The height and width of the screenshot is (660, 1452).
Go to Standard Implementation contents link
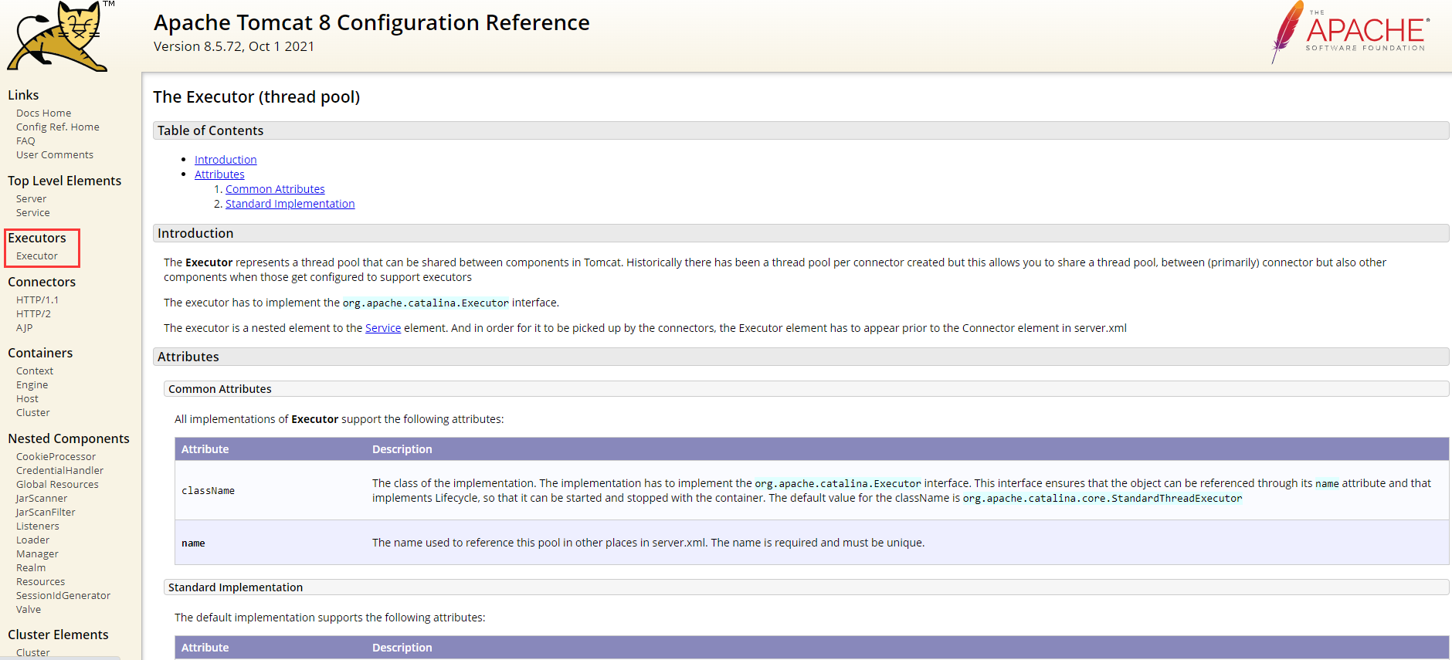tap(290, 204)
